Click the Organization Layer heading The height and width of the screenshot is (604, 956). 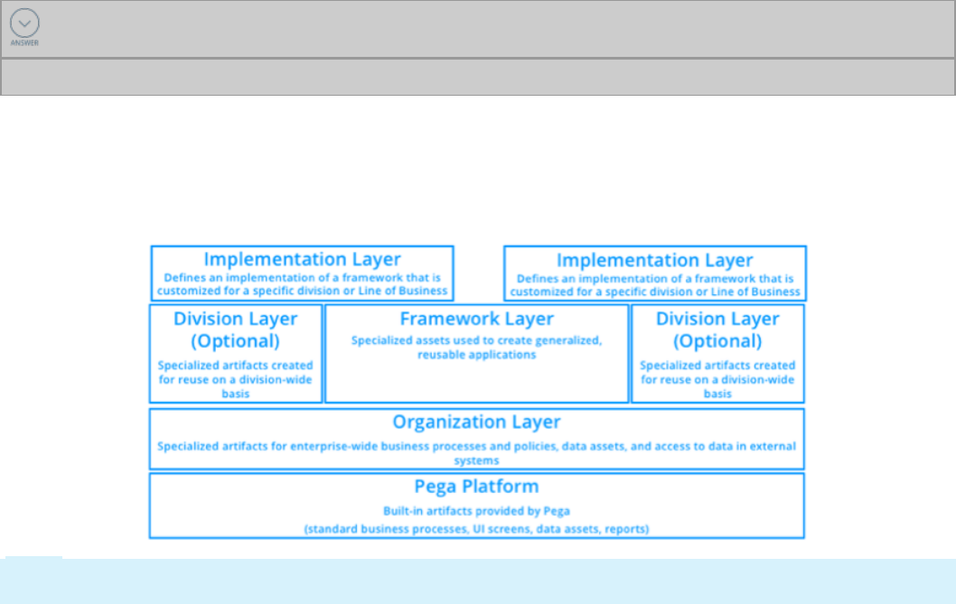(477, 422)
